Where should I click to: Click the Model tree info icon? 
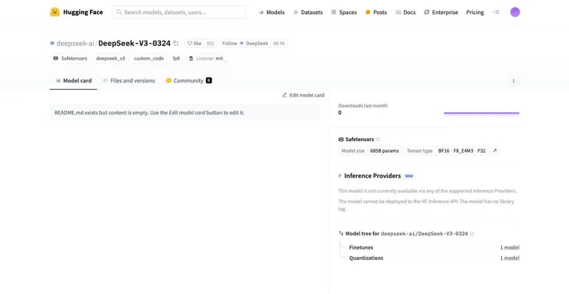pyautogui.click(x=472, y=234)
